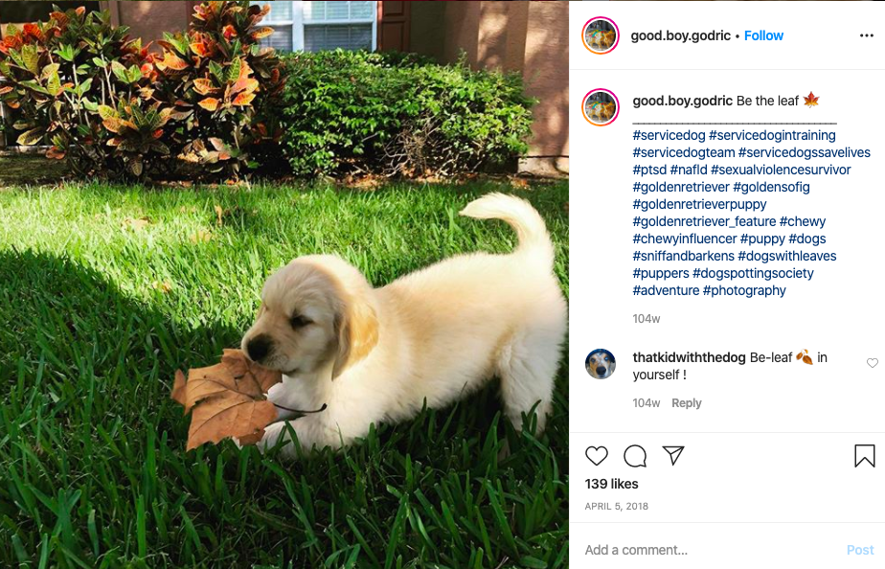This screenshot has height=569, width=885.
Task: Open good.boy.godric avatar beside the caption
Action: (x=601, y=107)
